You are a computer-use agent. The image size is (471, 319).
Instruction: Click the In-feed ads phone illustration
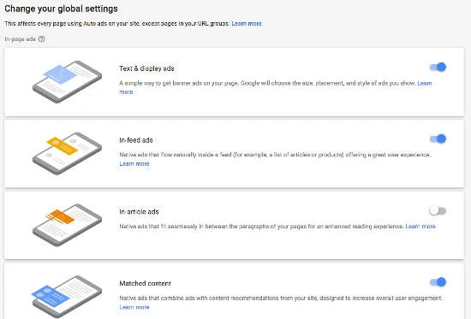click(x=67, y=153)
